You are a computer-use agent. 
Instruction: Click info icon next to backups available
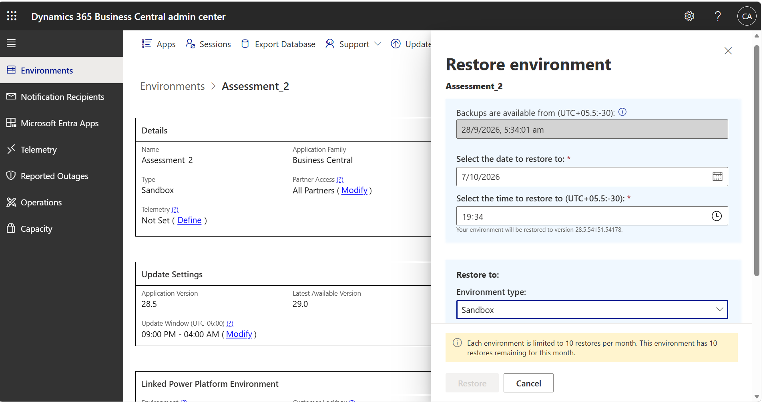point(622,112)
